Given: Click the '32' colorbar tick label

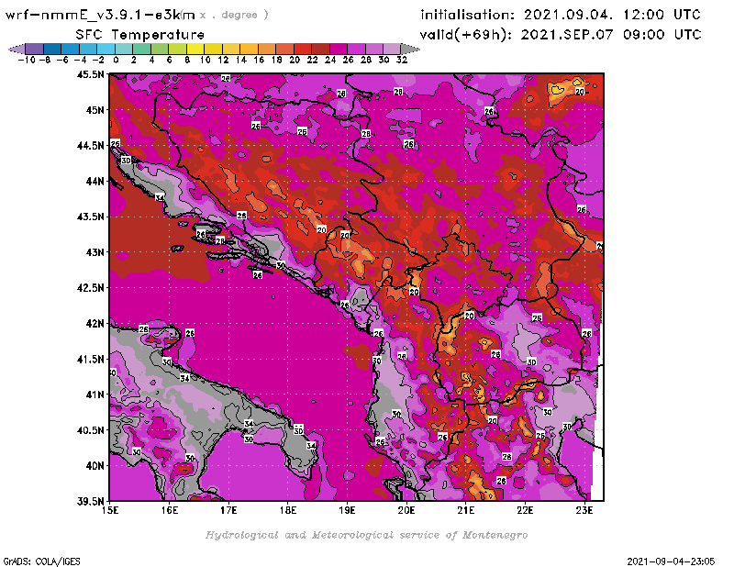Looking at the screenshot, I should pos(402,60).
